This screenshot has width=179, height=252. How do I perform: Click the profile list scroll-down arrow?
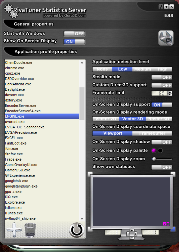pos(82,219)
